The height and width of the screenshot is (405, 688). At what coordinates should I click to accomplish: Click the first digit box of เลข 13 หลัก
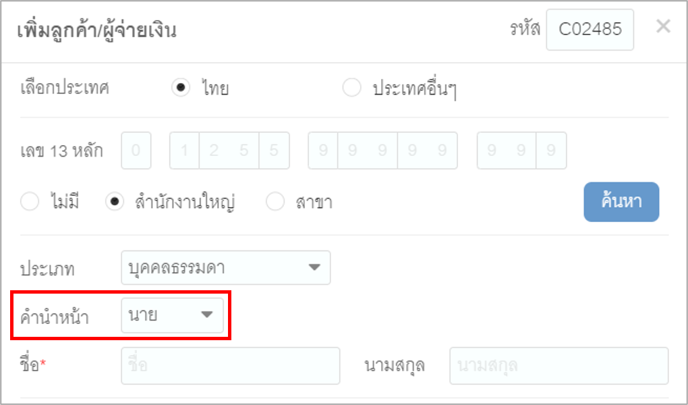(x=136, y=151)
